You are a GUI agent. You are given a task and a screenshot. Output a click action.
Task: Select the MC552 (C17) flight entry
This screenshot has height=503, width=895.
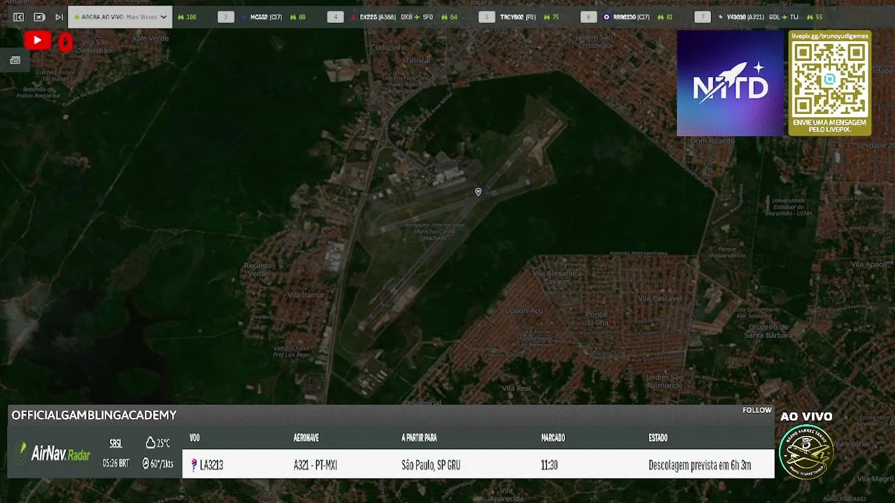click(x=266, y=17)
